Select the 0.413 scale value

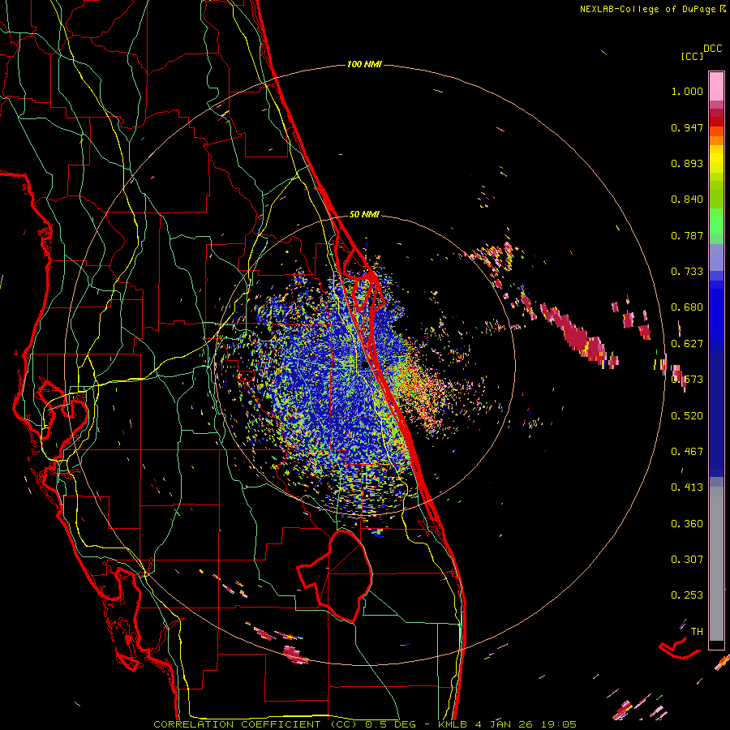(x=687, y=487)
